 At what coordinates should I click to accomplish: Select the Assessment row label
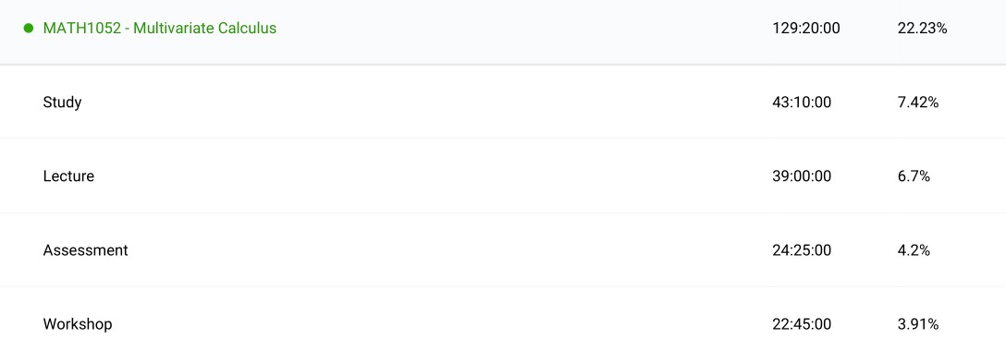coord(85,249)
